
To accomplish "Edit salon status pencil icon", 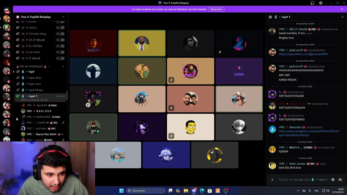I will (46, 100).
